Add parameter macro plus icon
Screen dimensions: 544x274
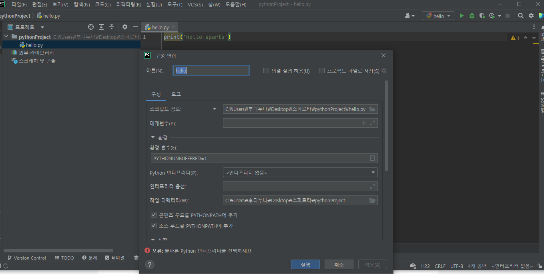pos(364,123)
